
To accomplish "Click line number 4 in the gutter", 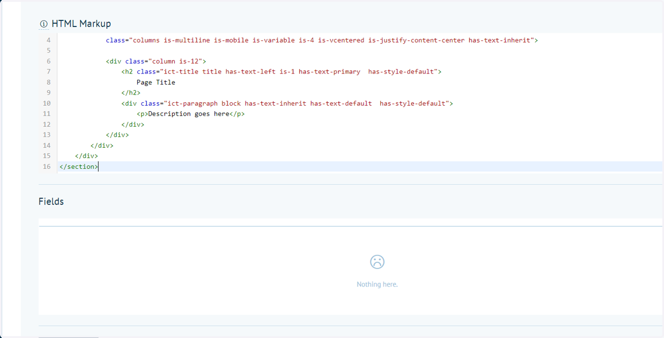I will (x=48, y=40).
